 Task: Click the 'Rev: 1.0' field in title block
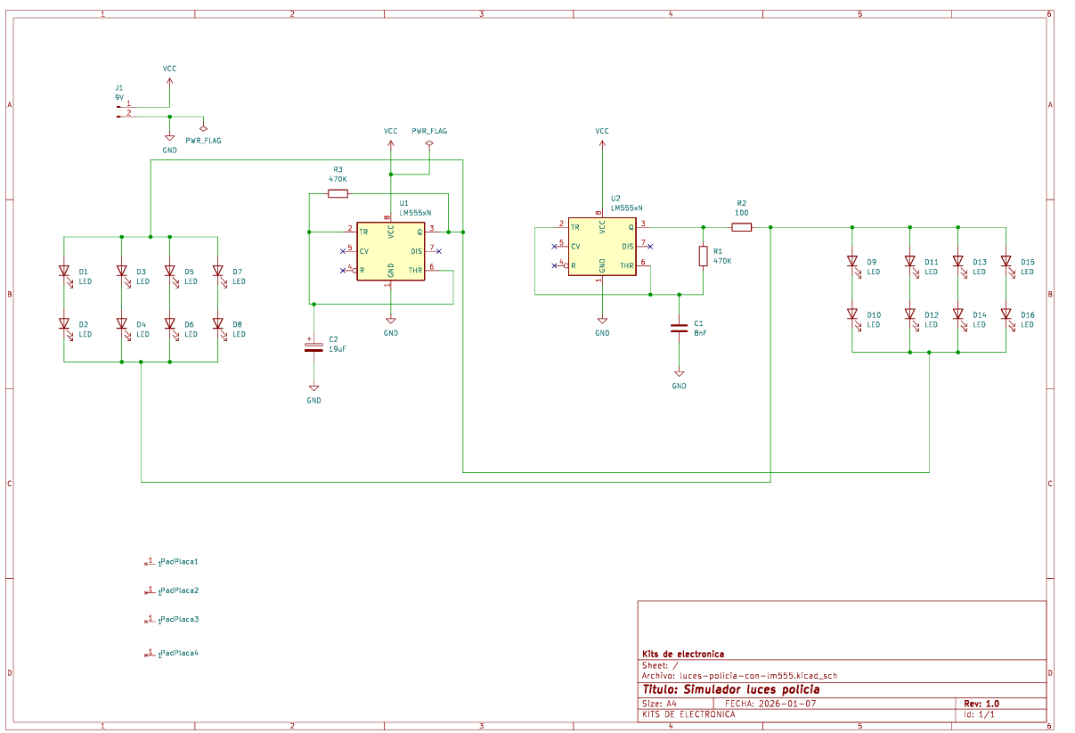pos(981,703)
